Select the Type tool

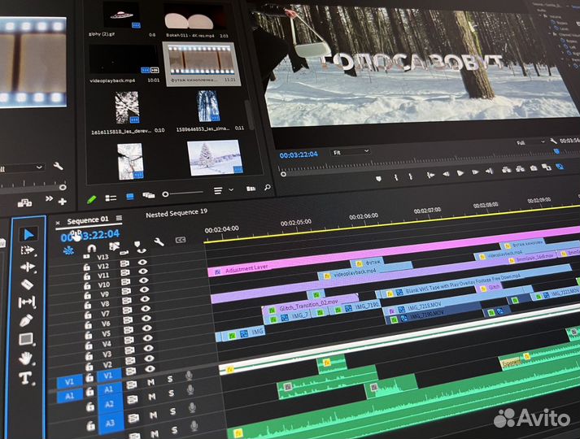coord(25,378)
